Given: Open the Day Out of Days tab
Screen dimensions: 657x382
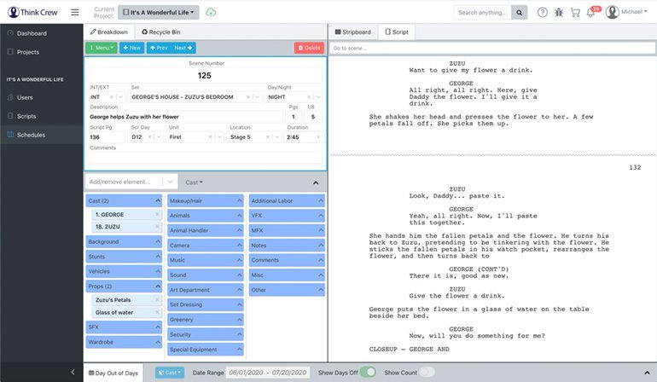Looking at the screenshot, I should tap(113, 373).
